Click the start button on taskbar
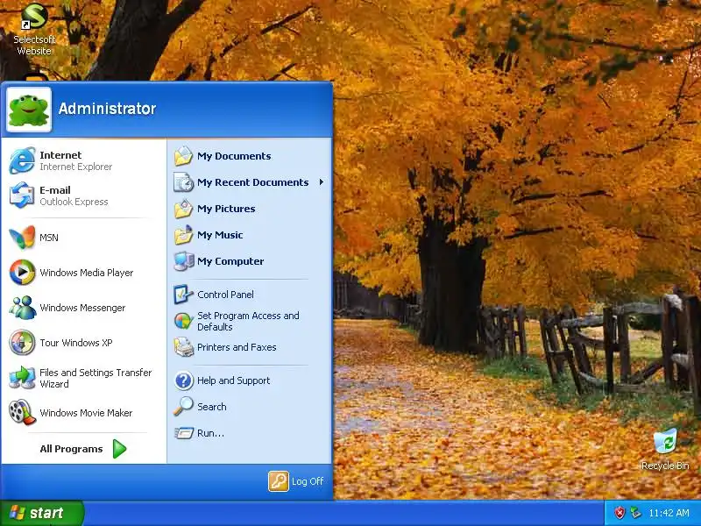The image size is (701, 526). pyautogui.click(x=42, y=513)
